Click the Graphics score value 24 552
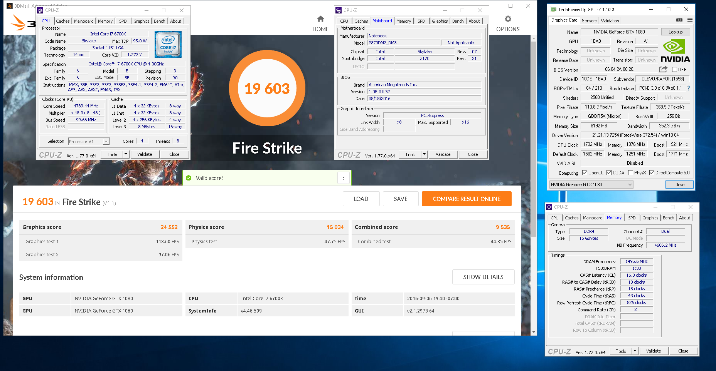This screenshot has height=371, width=716. [169, 227]
